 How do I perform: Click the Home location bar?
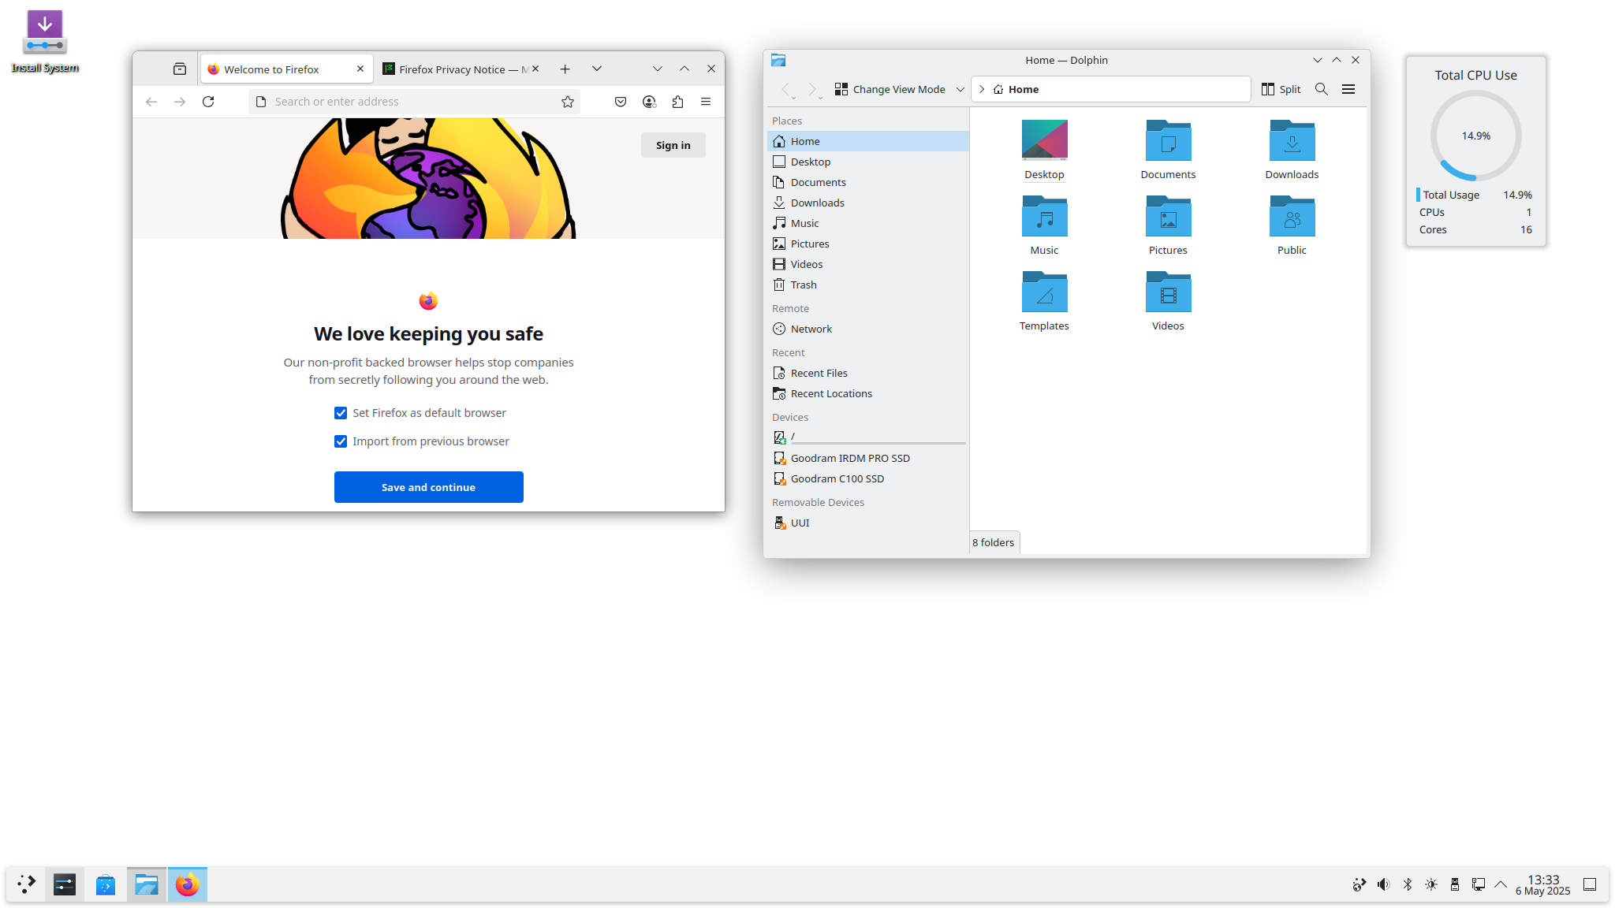click(1110, 89)
